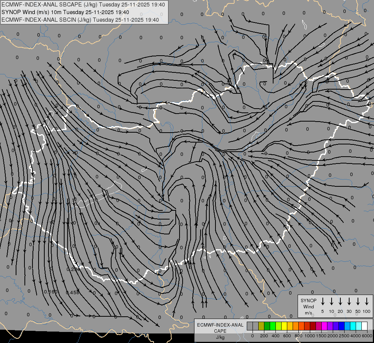Screen dimensions: 374x343
Task: Click the J/kg unit label in CAPE legend
Action: (x=220, y=337)
